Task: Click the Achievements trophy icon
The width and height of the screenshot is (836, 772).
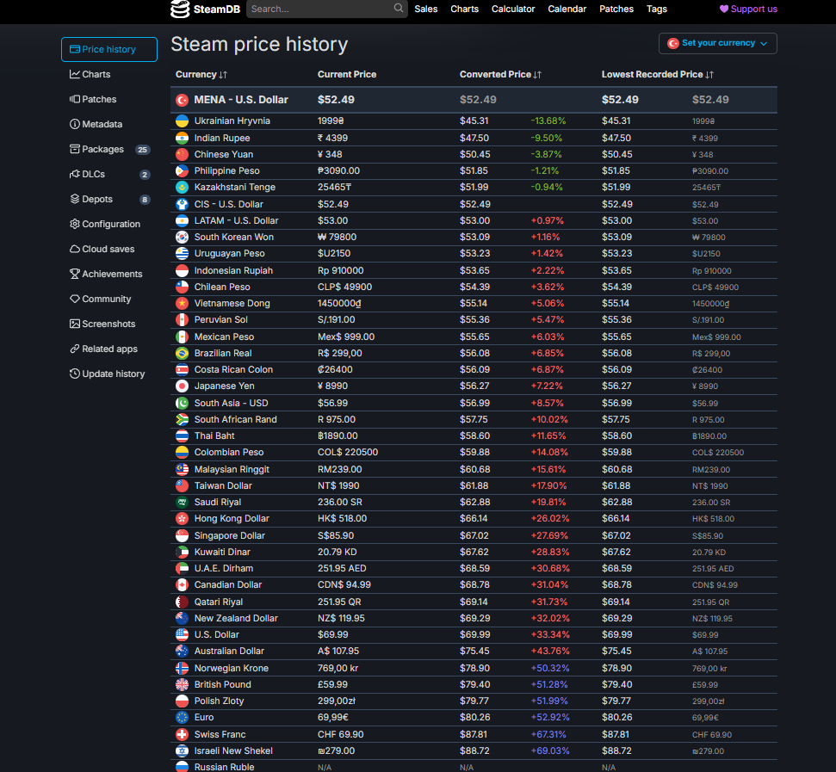Action: point(75,274)
